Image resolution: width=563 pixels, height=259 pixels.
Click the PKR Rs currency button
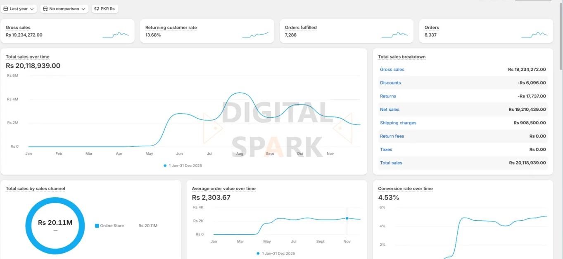point(105,8)
